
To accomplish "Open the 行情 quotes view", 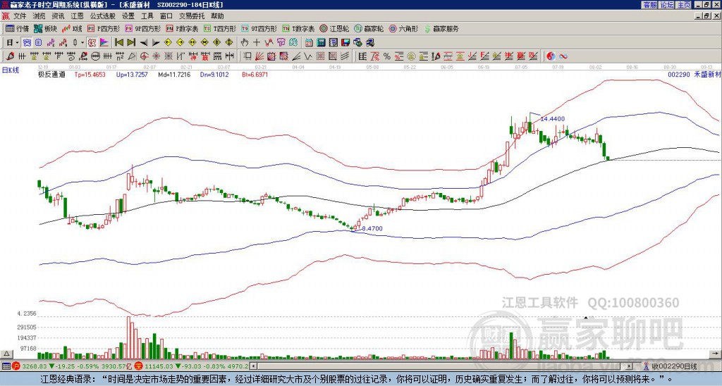I will 17,28.
